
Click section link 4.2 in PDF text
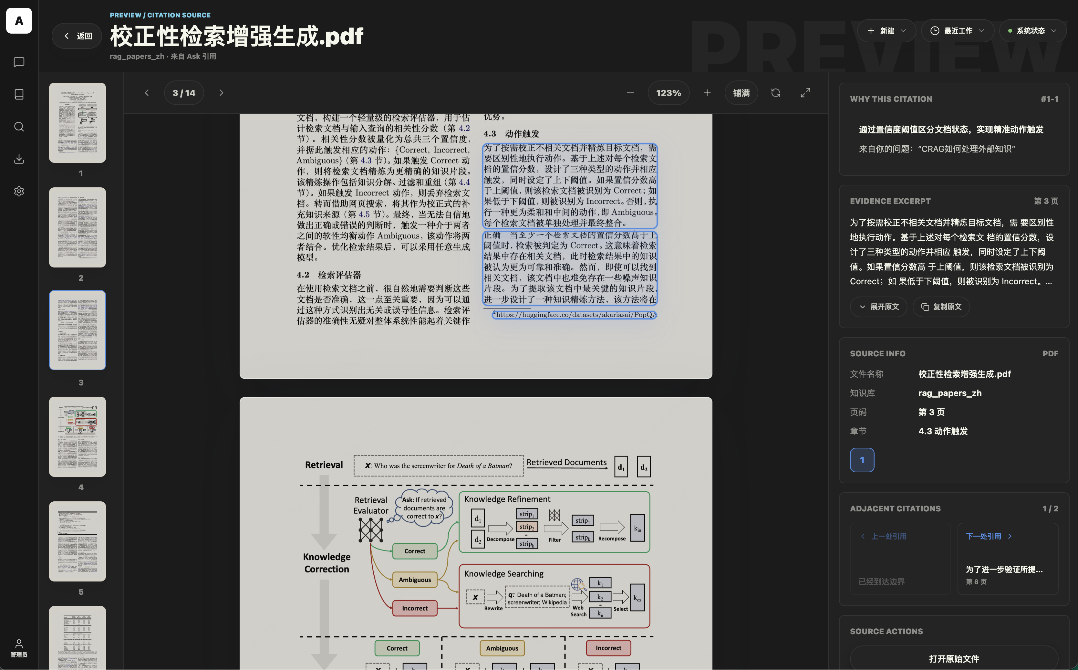464,128
